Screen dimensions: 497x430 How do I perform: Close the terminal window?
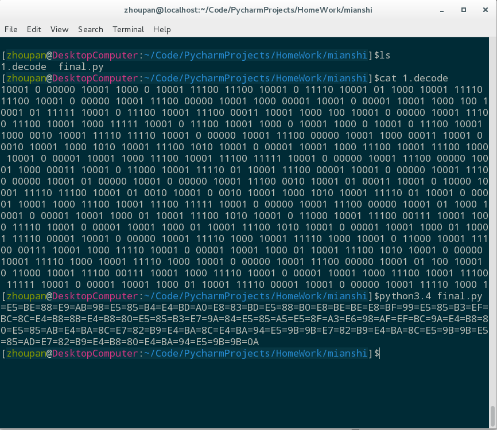[486, 10]
